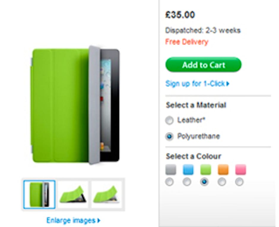Viewport: 279px width, 227px height.
Task: Choose the radio button under pink swatch
Action: coord(239,182)
